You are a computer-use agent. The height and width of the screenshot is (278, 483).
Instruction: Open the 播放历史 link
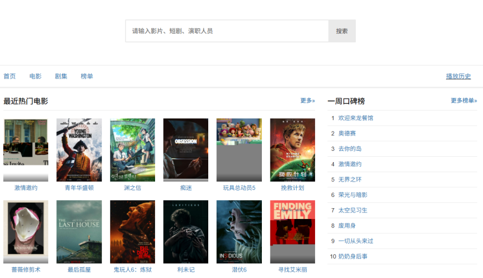(458, 76)
